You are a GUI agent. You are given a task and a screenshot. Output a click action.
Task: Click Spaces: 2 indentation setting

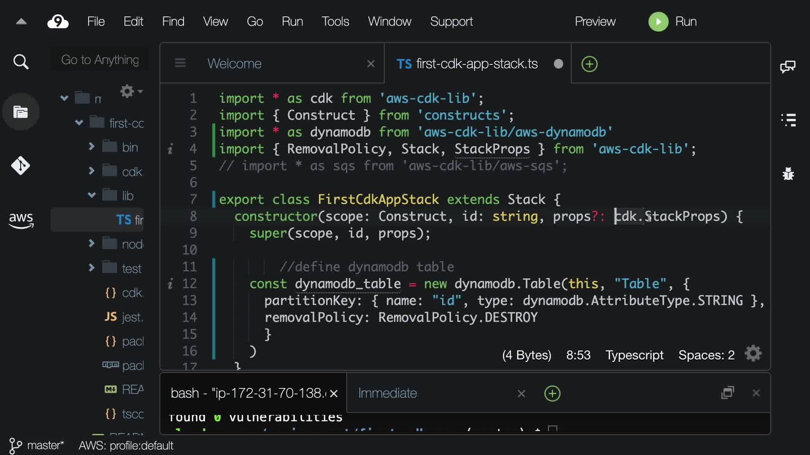[706, 355]
